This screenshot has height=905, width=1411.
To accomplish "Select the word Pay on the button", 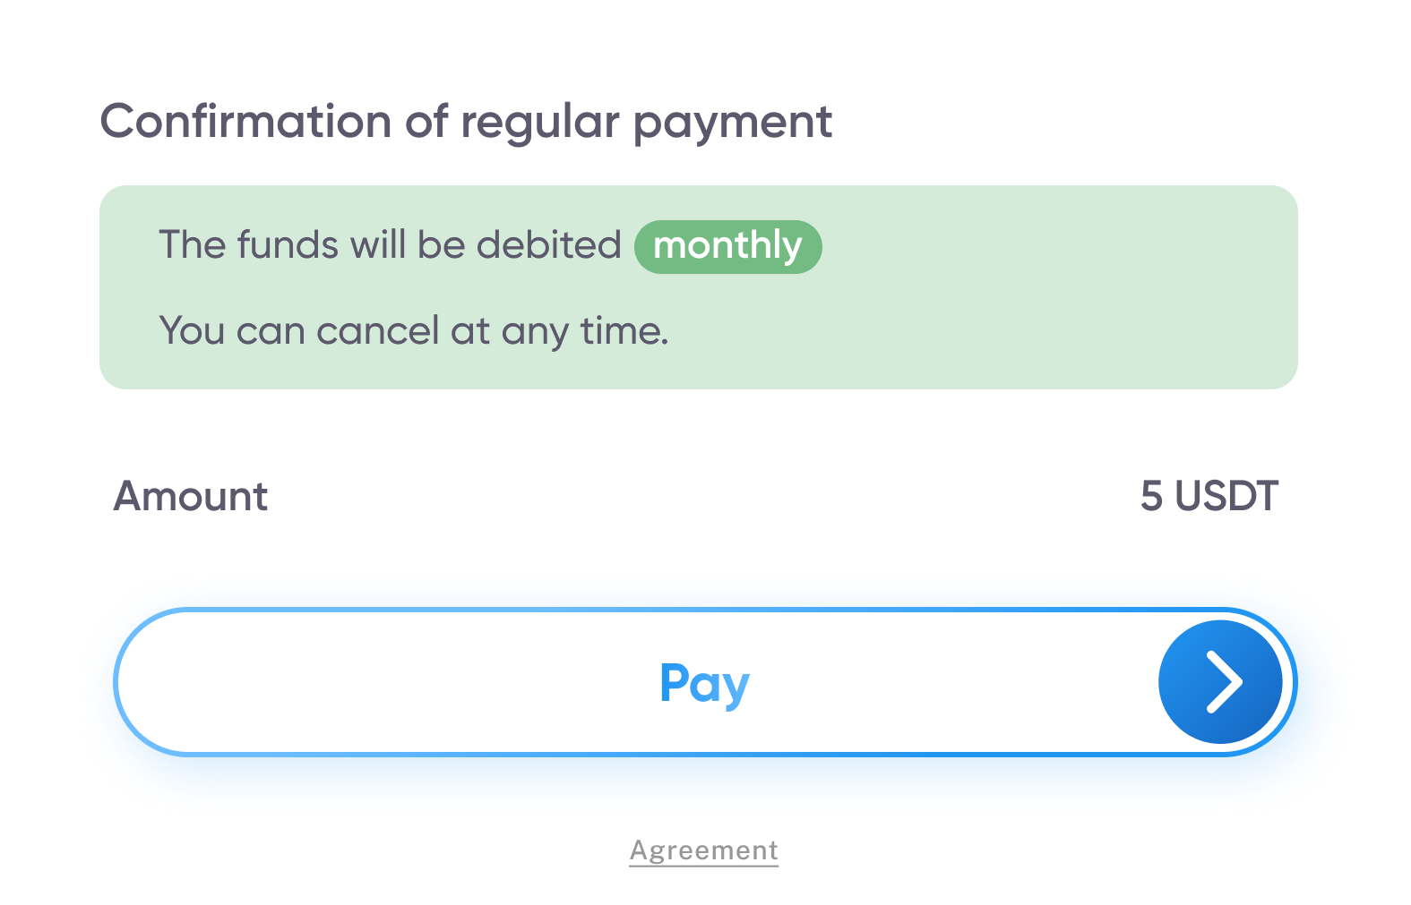I will click(704, 684).
